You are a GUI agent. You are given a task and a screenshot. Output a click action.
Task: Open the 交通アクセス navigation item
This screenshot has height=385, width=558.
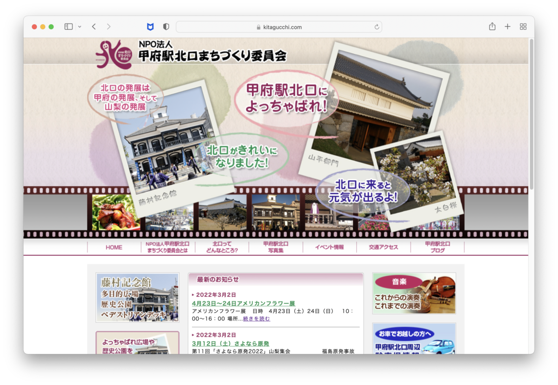click(384, 248)
